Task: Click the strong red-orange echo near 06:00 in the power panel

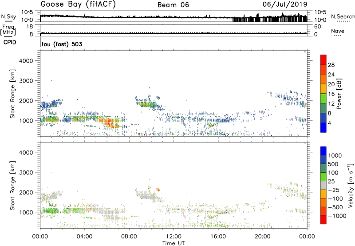Action: coord(109,122)
